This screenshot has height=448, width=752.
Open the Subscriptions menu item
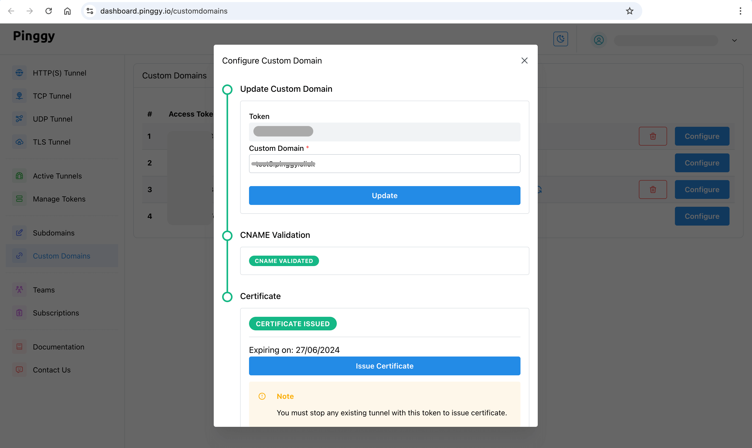tap(56, 313)
